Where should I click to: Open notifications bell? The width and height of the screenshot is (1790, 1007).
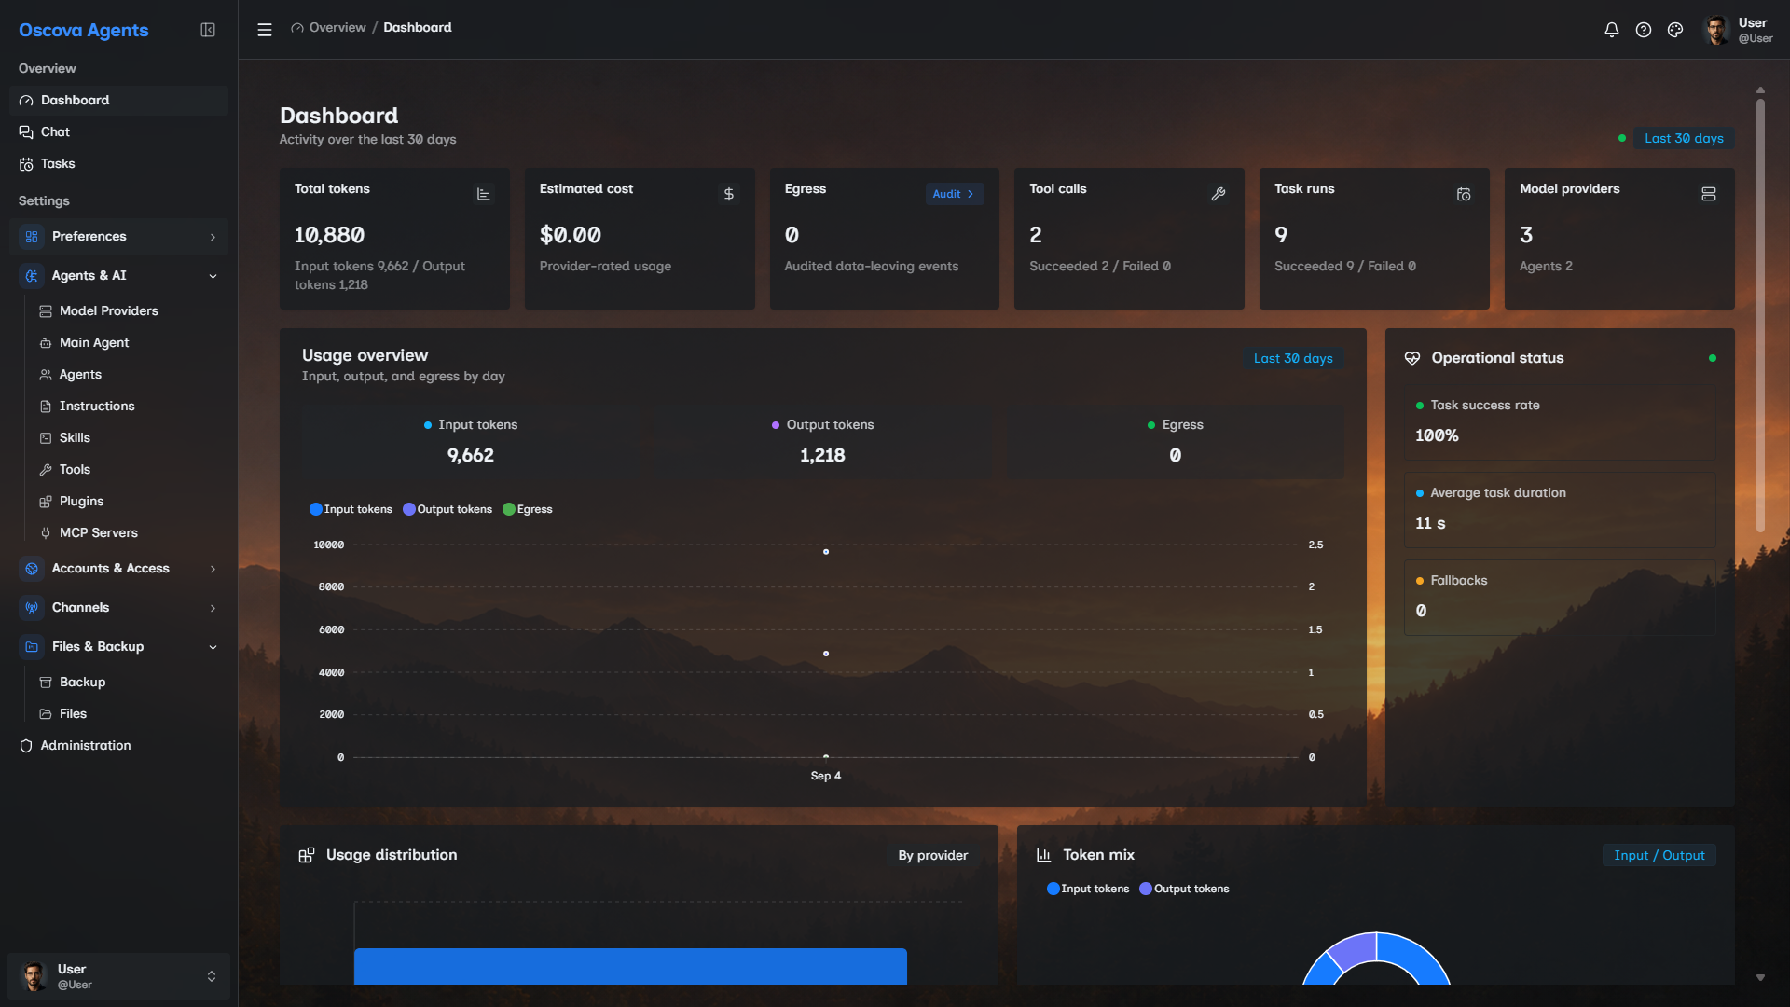[x=1611, y=30]
